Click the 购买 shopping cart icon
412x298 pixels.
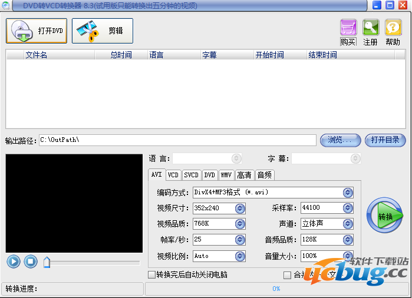348,28
